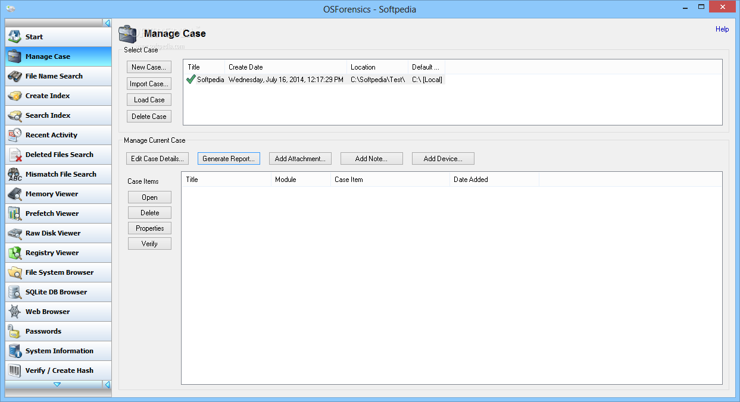Click the C:\ [Local] default drive cell
This screenshot has height=402, width=740.
pos(427,79)
